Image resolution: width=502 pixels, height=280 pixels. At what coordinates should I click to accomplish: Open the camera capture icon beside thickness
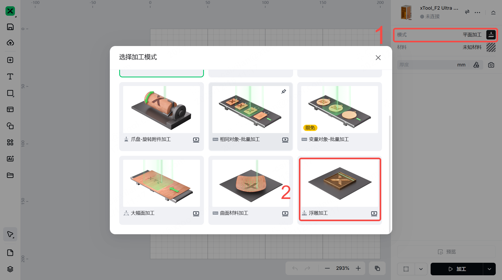point(491,65)
